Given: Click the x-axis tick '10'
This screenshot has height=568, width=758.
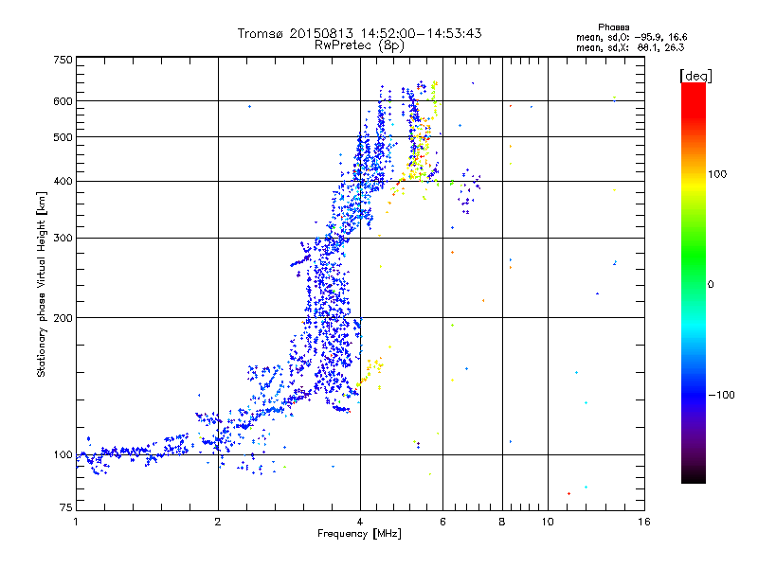Looking at the screenshot, I should coord(548,522).
